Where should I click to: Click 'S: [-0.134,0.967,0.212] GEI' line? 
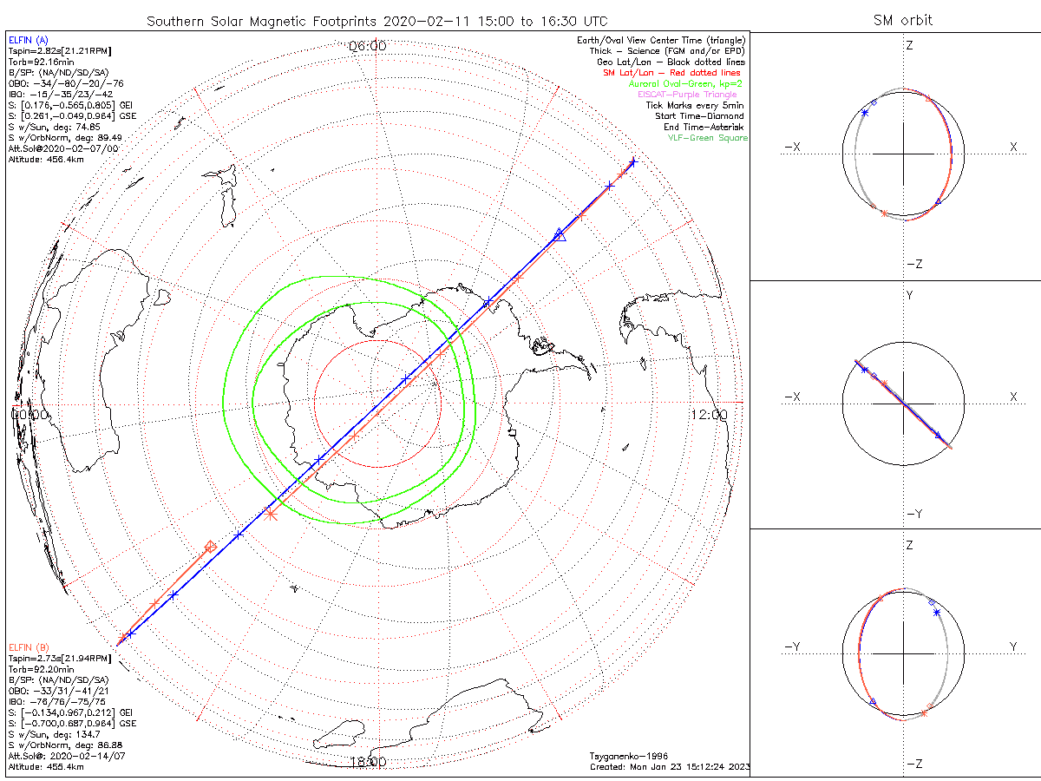click(x=69, y=713)
